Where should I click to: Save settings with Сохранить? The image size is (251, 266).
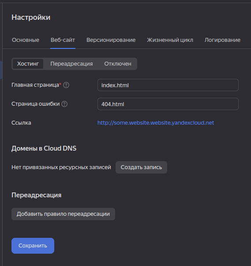[33, 246]
